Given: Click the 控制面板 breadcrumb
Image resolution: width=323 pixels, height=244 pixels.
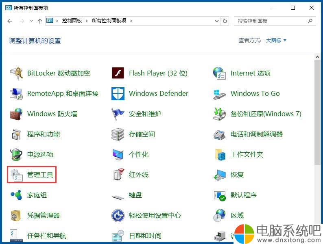Looking at the screenshot, I should tap(72, 21).
